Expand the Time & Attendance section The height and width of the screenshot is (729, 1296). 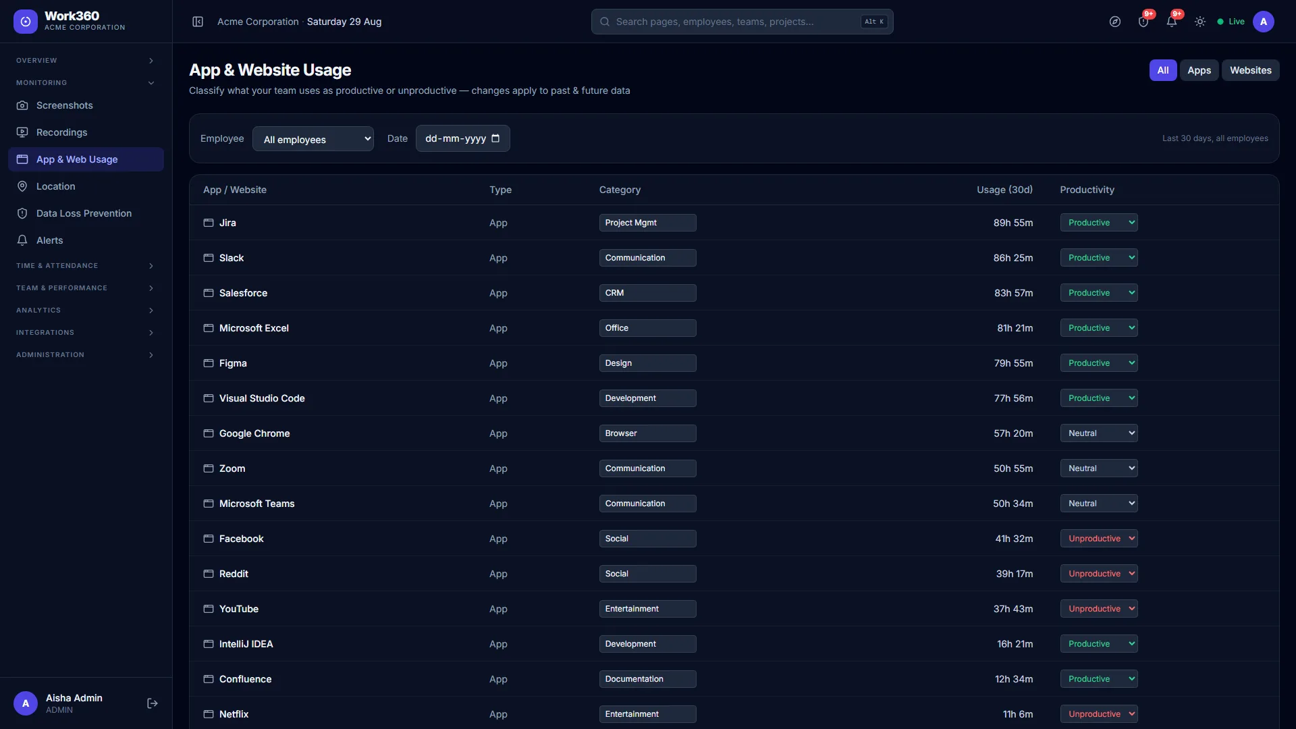point(86,266)
